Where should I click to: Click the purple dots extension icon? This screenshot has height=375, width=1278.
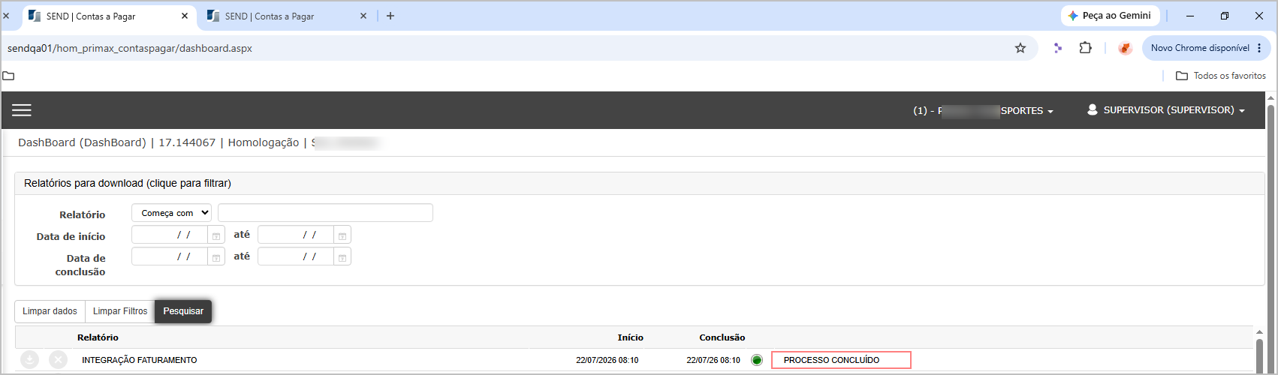1057,48
